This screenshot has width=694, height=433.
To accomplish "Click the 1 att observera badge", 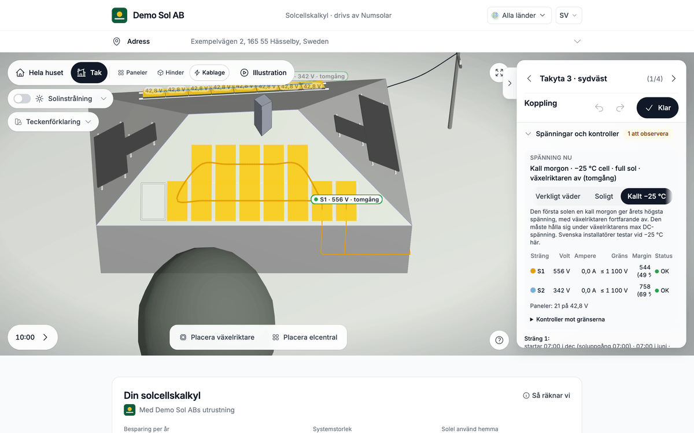I will point(648,134).
